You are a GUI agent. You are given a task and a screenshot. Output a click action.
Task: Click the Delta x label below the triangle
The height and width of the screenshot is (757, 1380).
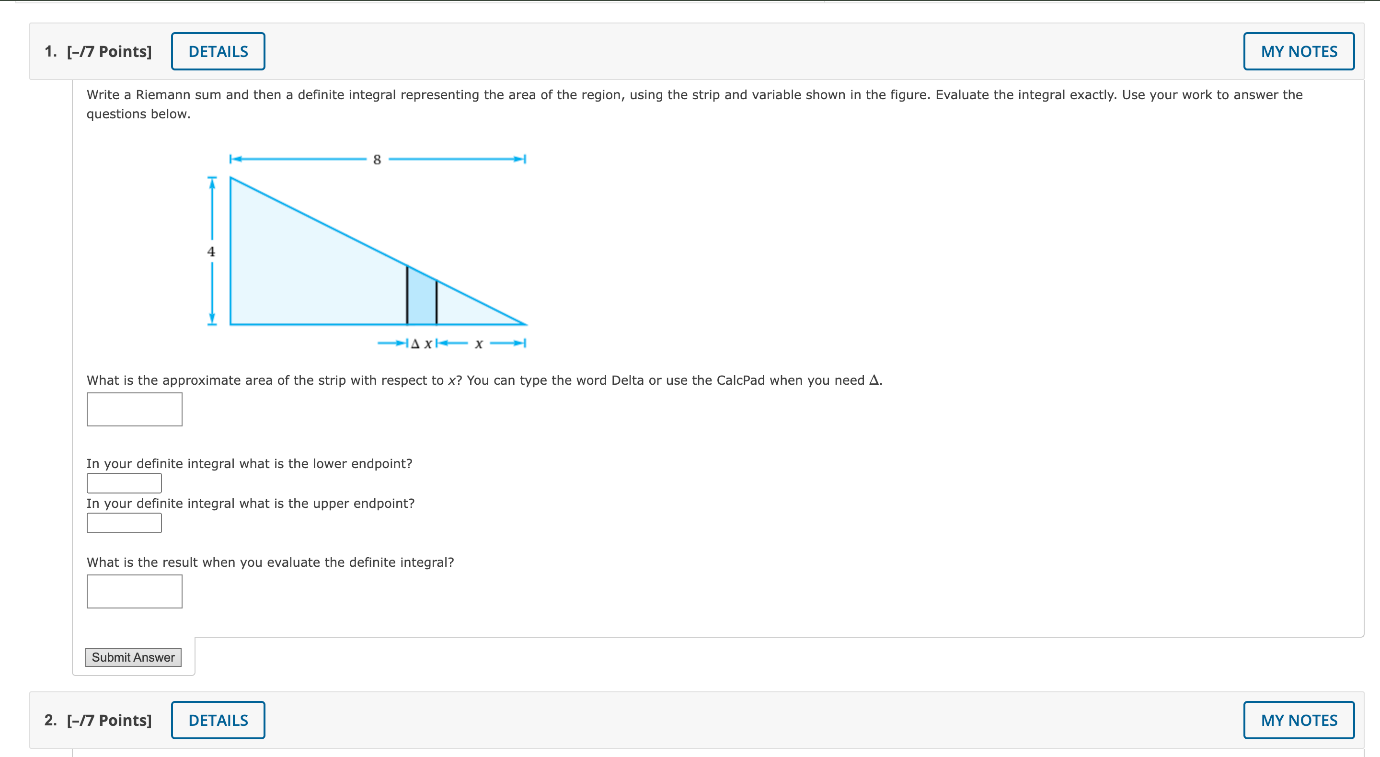[421, 344]
